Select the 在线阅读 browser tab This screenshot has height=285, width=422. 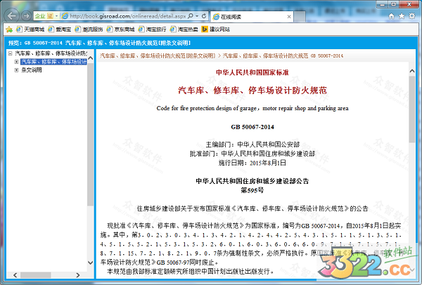tap(252, 17)
